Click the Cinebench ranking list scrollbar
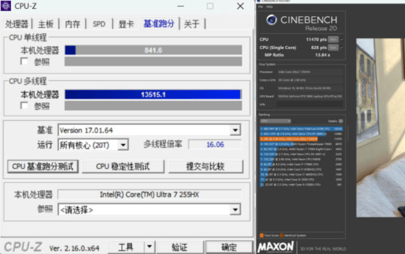This screenshot has width=405, height=254. [347, 133]
